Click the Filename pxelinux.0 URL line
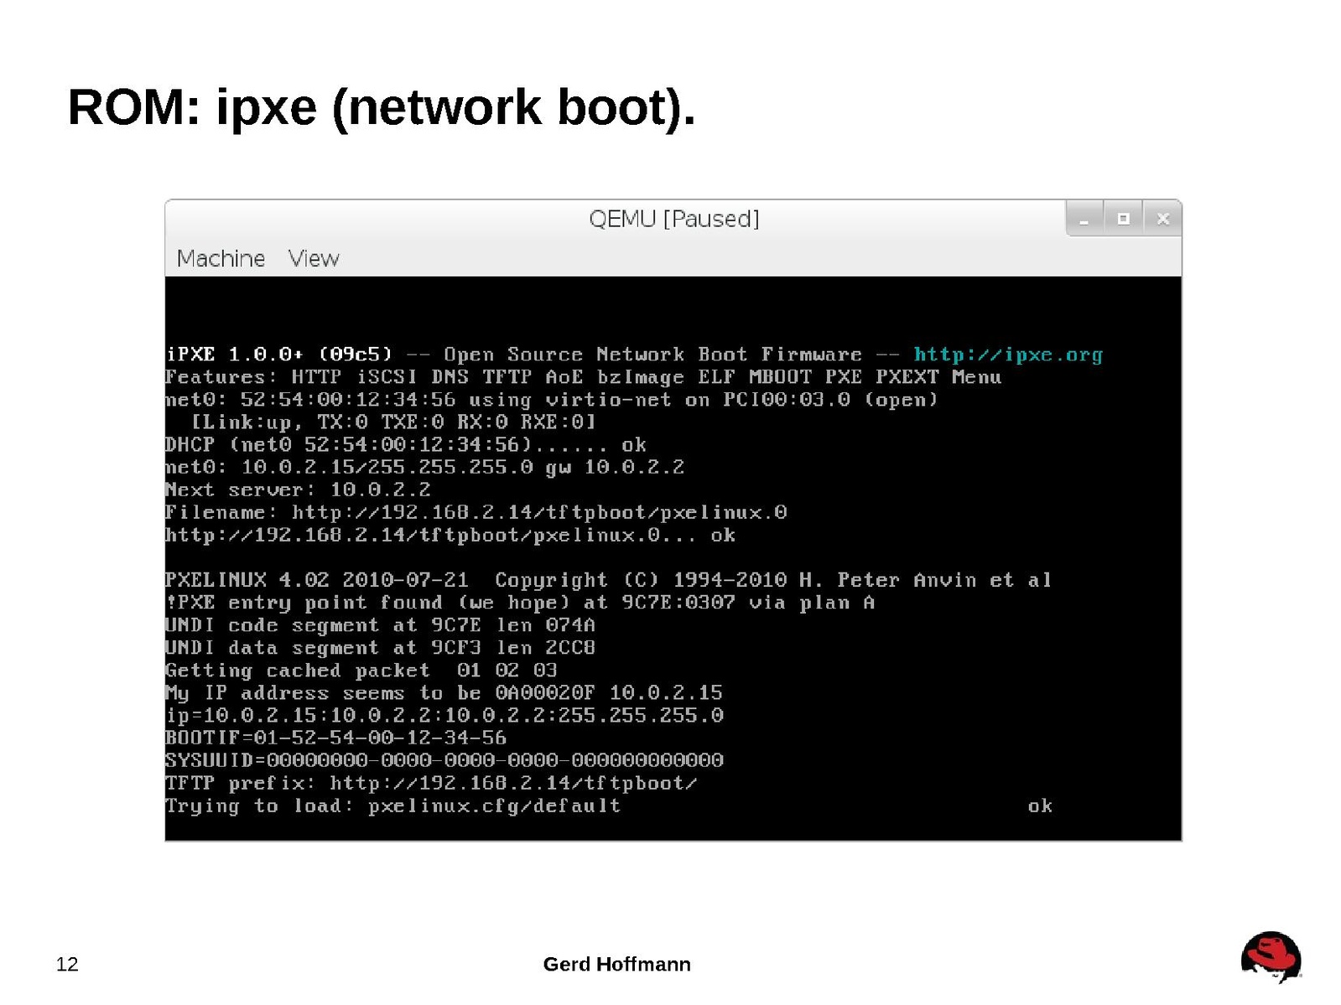The image size is (1341, 1005). click(476, 512)
